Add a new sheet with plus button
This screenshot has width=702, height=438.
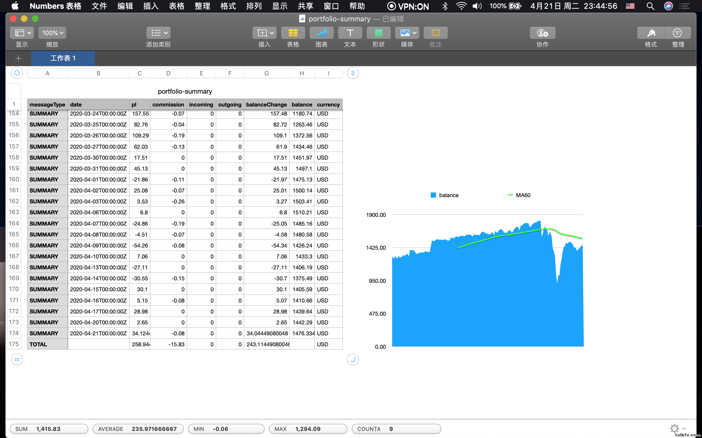[x=18, y=58]
